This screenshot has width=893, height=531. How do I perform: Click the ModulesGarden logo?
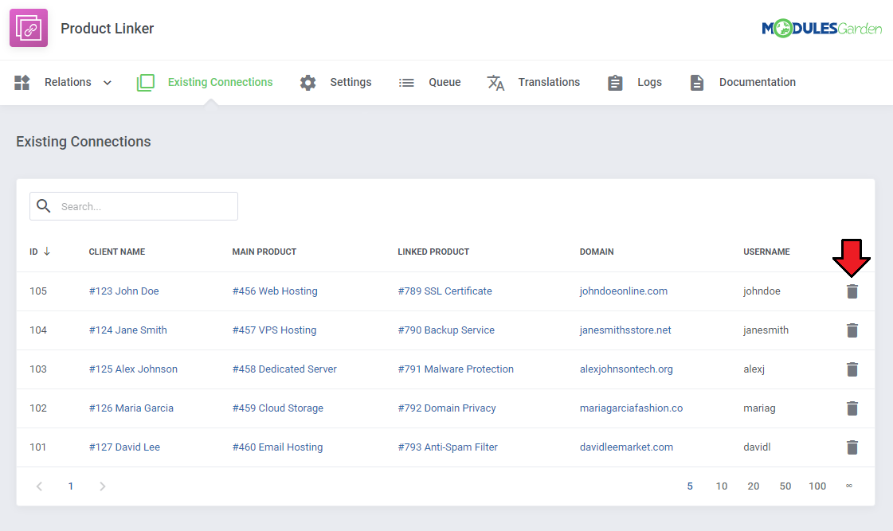click(821, 29)
